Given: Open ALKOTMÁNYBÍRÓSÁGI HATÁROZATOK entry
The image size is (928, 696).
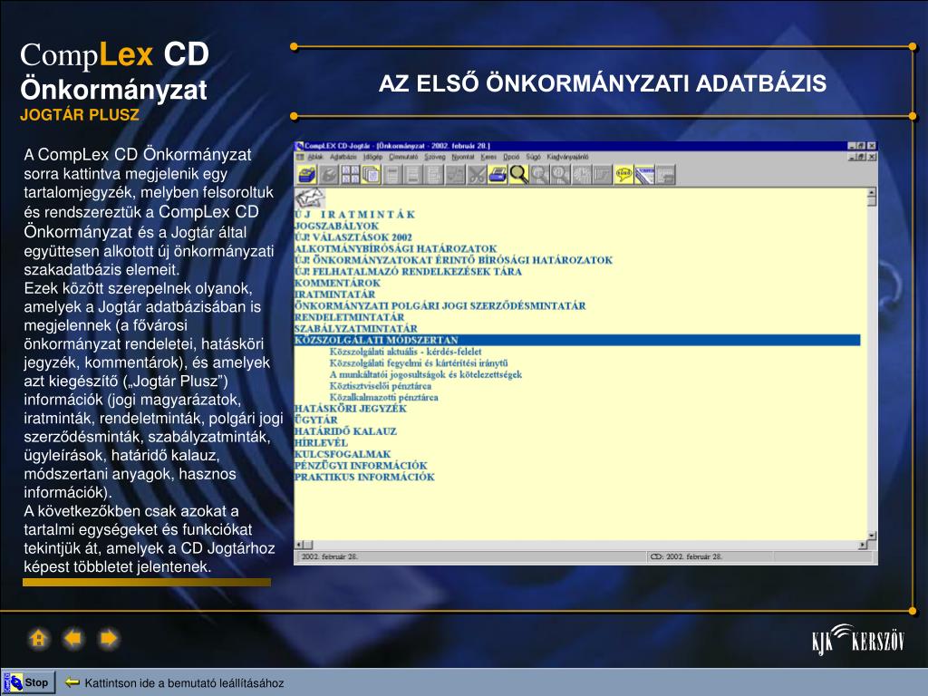Looking at the screenshot, I should point(396,248).
